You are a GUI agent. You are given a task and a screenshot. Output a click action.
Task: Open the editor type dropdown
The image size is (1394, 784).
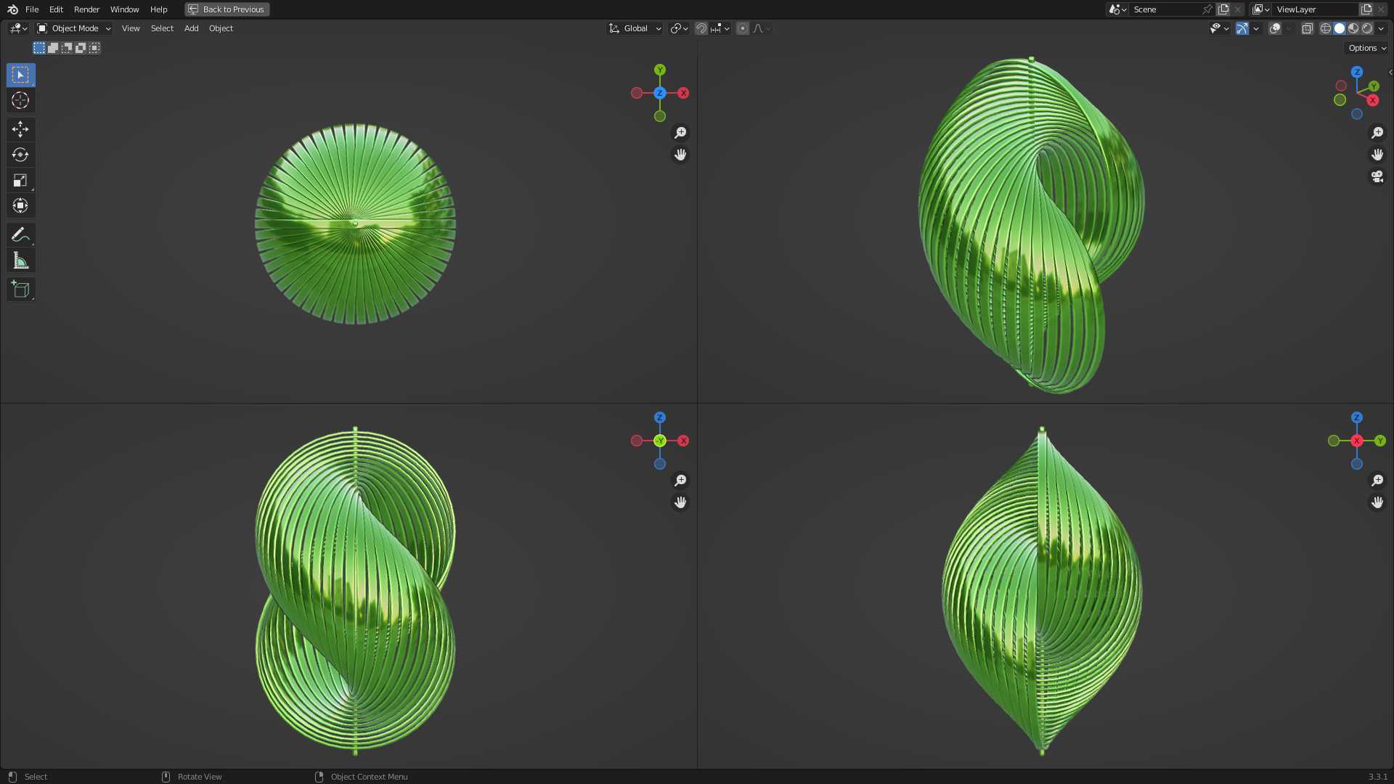click(x=18, y=28)
